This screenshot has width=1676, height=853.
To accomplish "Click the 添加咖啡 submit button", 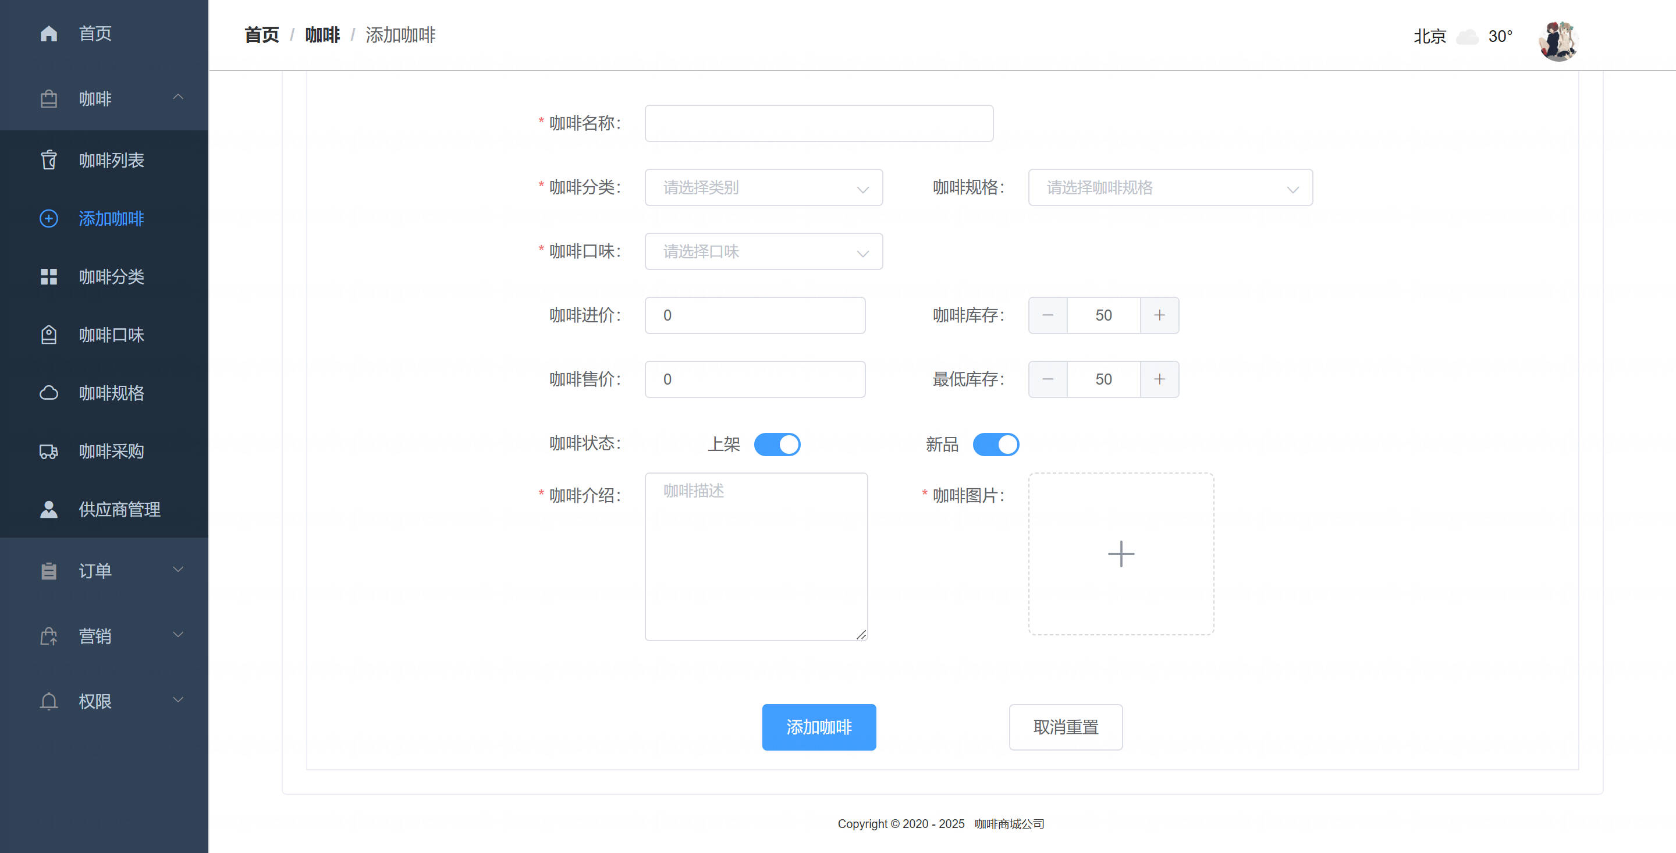I will 819,727.
